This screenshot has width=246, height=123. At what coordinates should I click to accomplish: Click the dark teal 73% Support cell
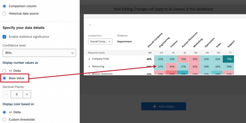(x=228, y=59)
